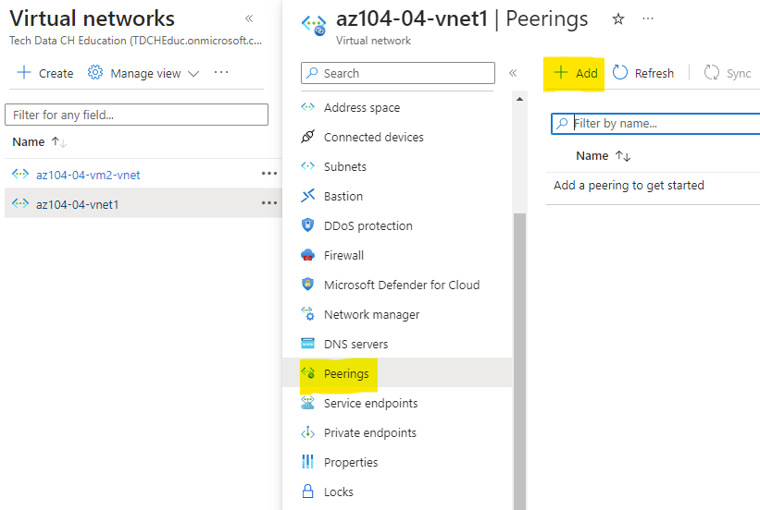Screen dimensions: 760x510
Task: Open Bastion menu item
Action: tap(343, 196)
